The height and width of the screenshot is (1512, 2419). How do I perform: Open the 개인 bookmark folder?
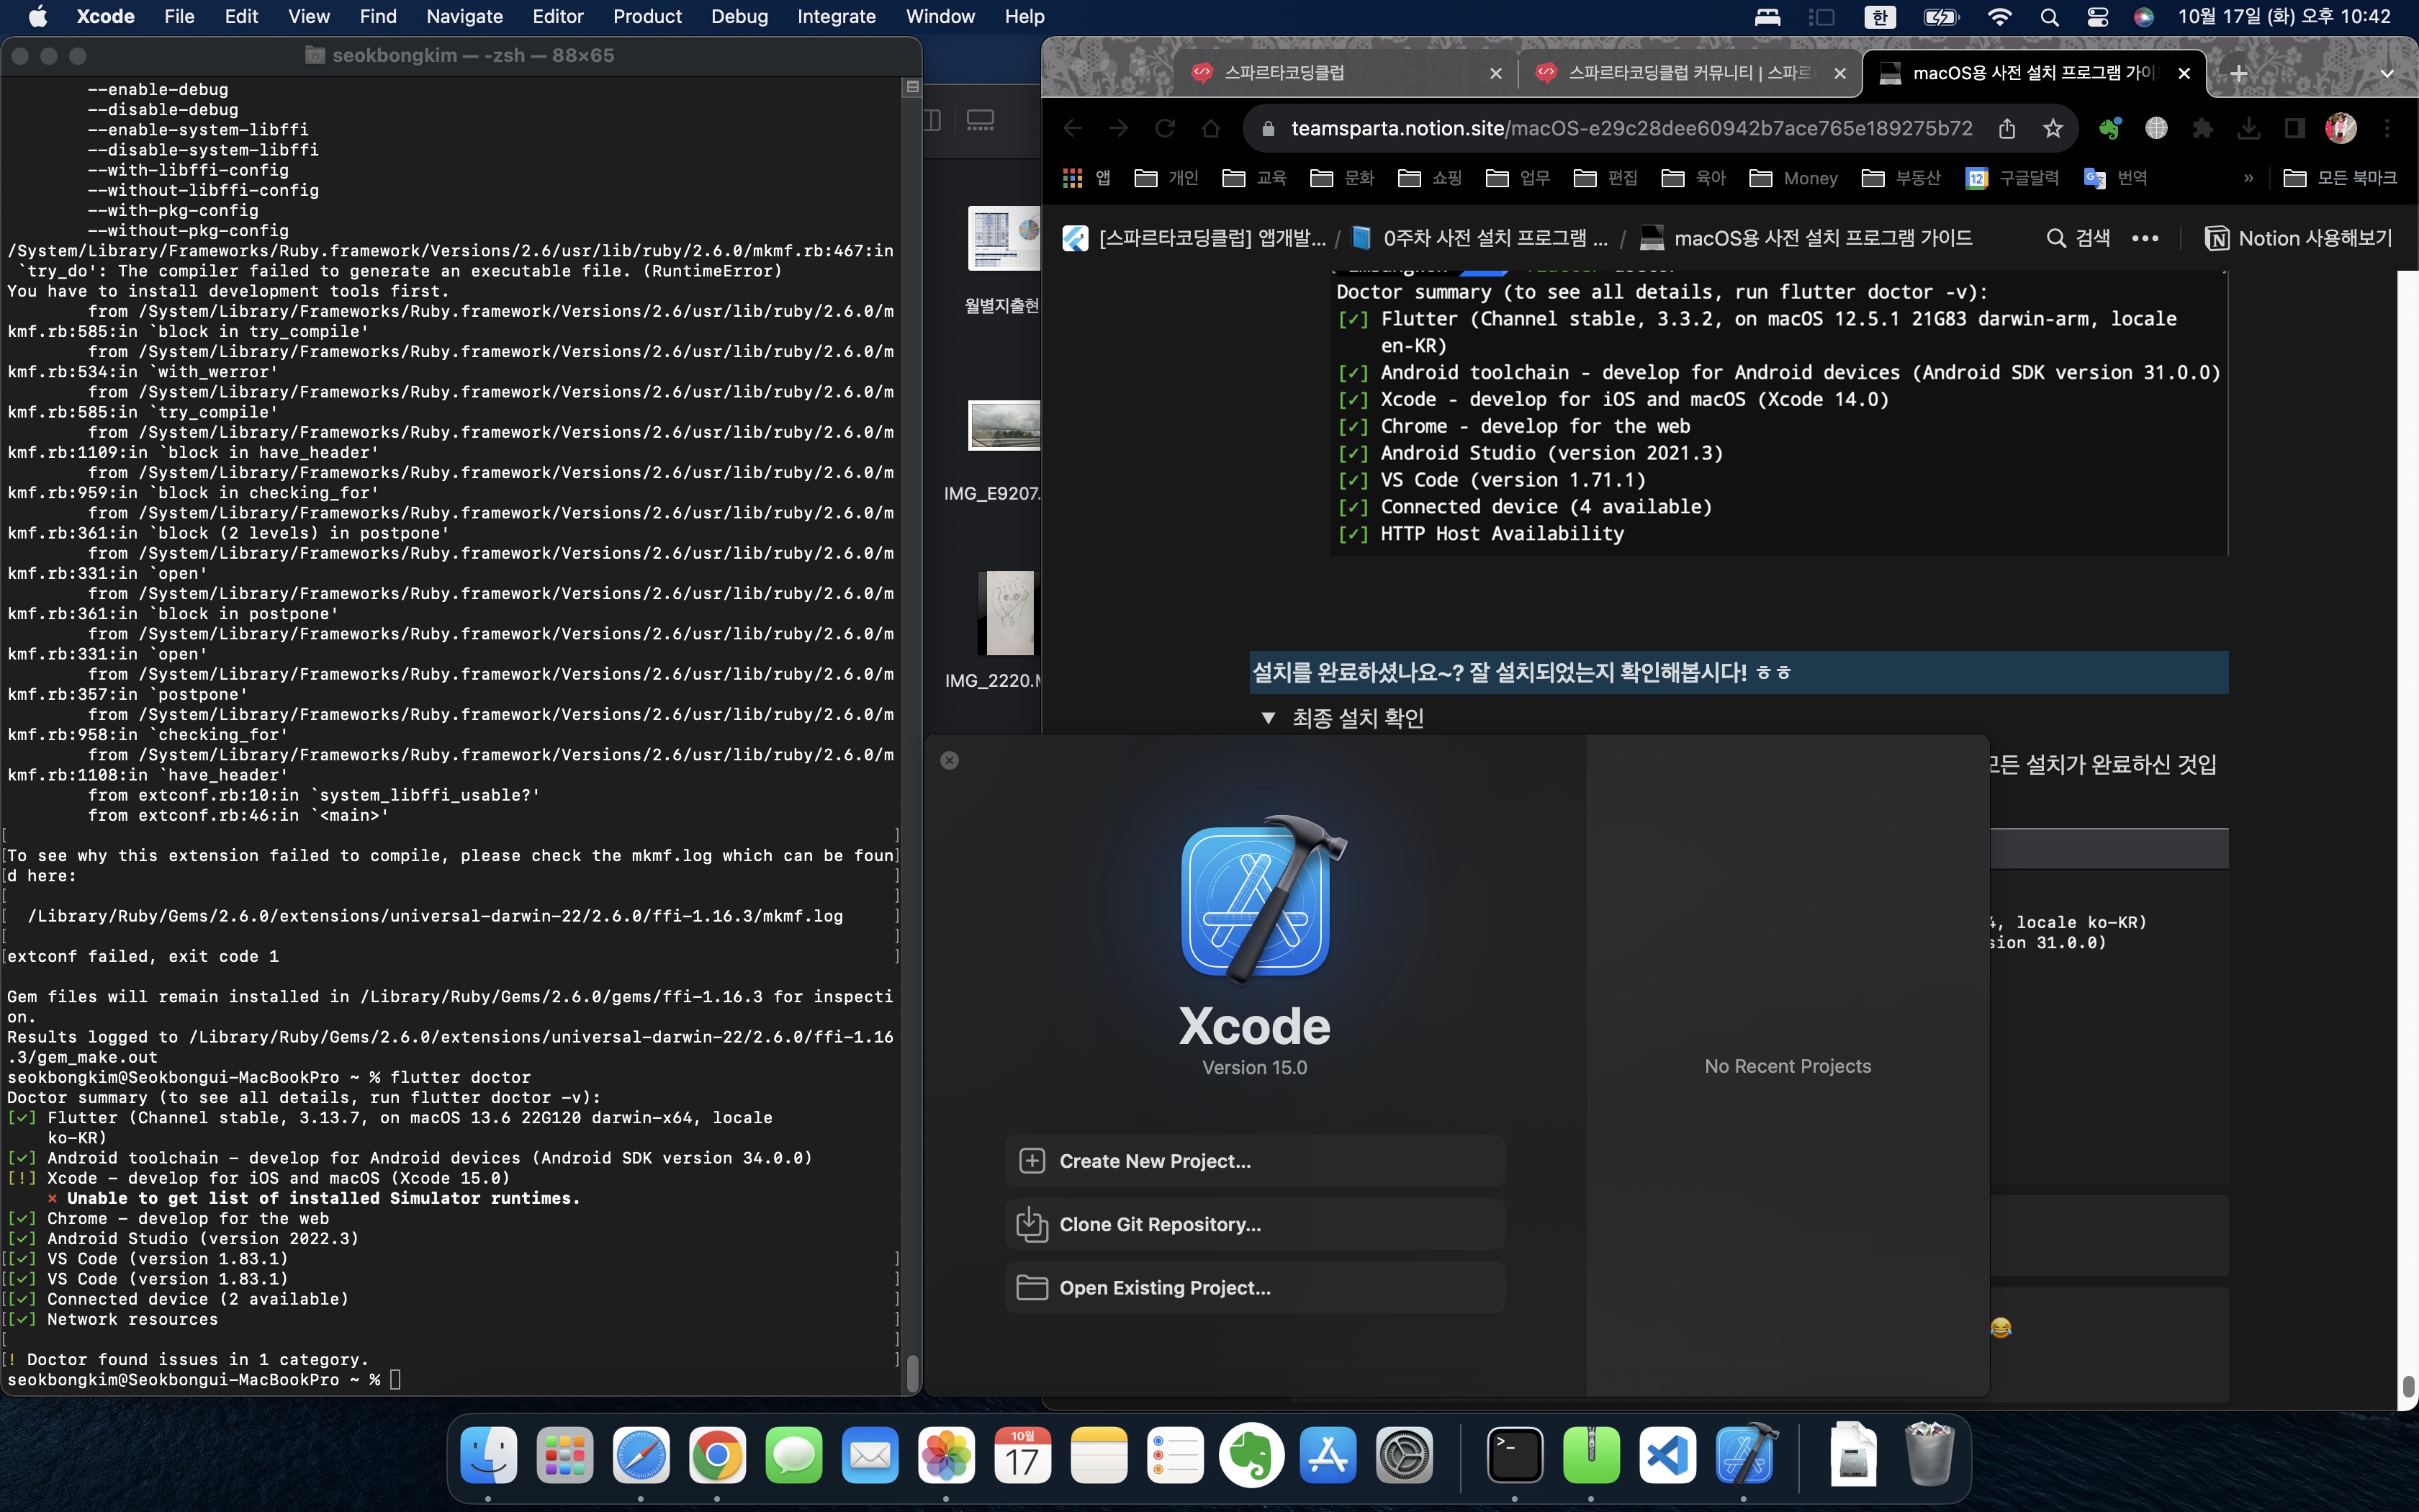(1166, 178)
